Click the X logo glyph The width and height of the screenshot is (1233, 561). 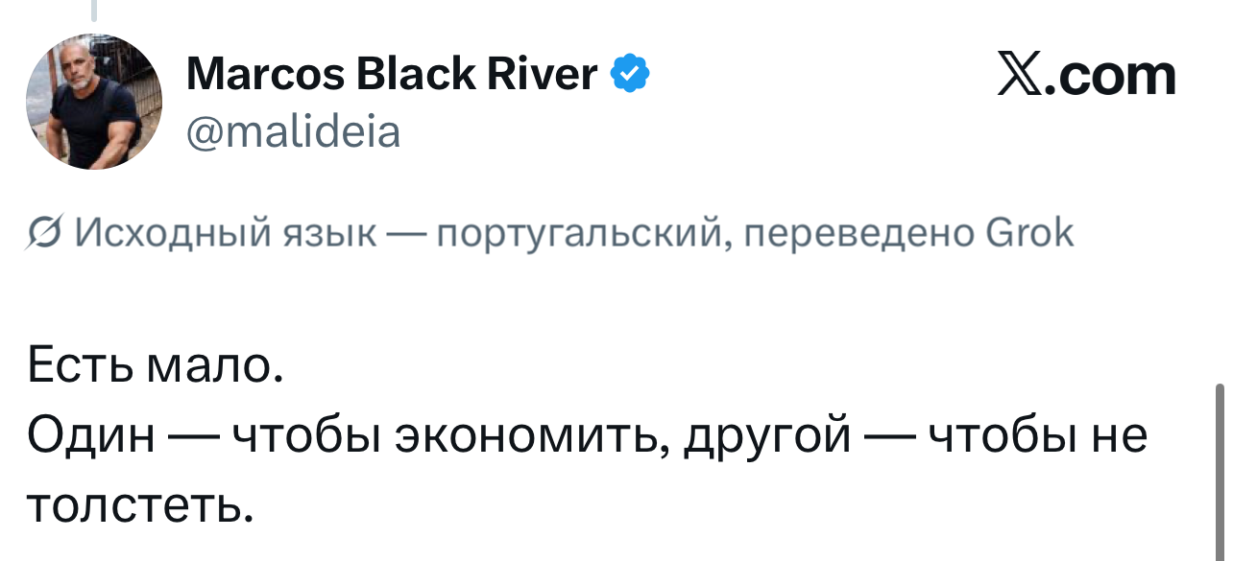click(x=1022, y=75)
